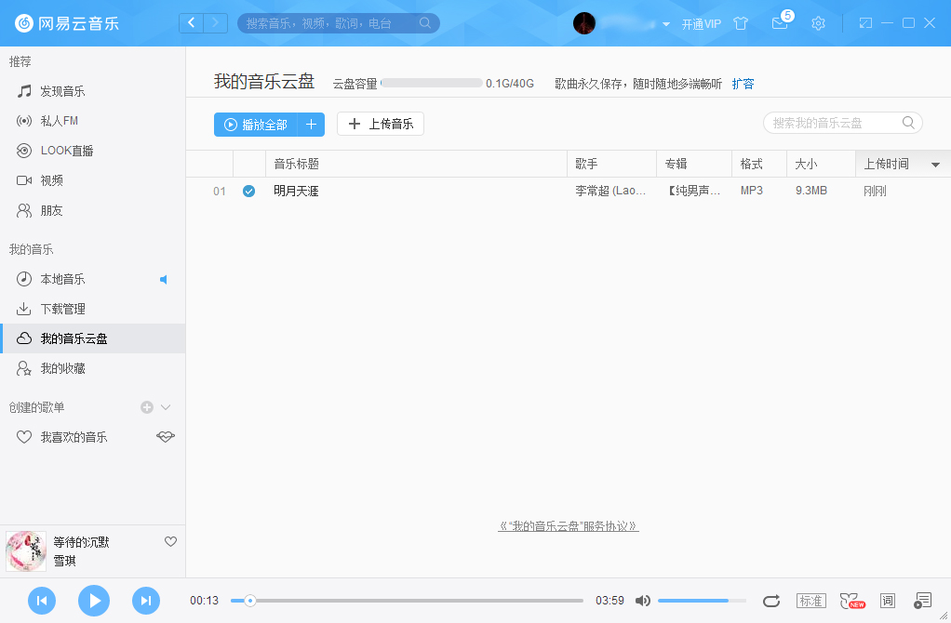The width and height of the screenshot is (951, 623).
Task: Expand the account dropdown near avatar
Action: click(x=663, y=23)
